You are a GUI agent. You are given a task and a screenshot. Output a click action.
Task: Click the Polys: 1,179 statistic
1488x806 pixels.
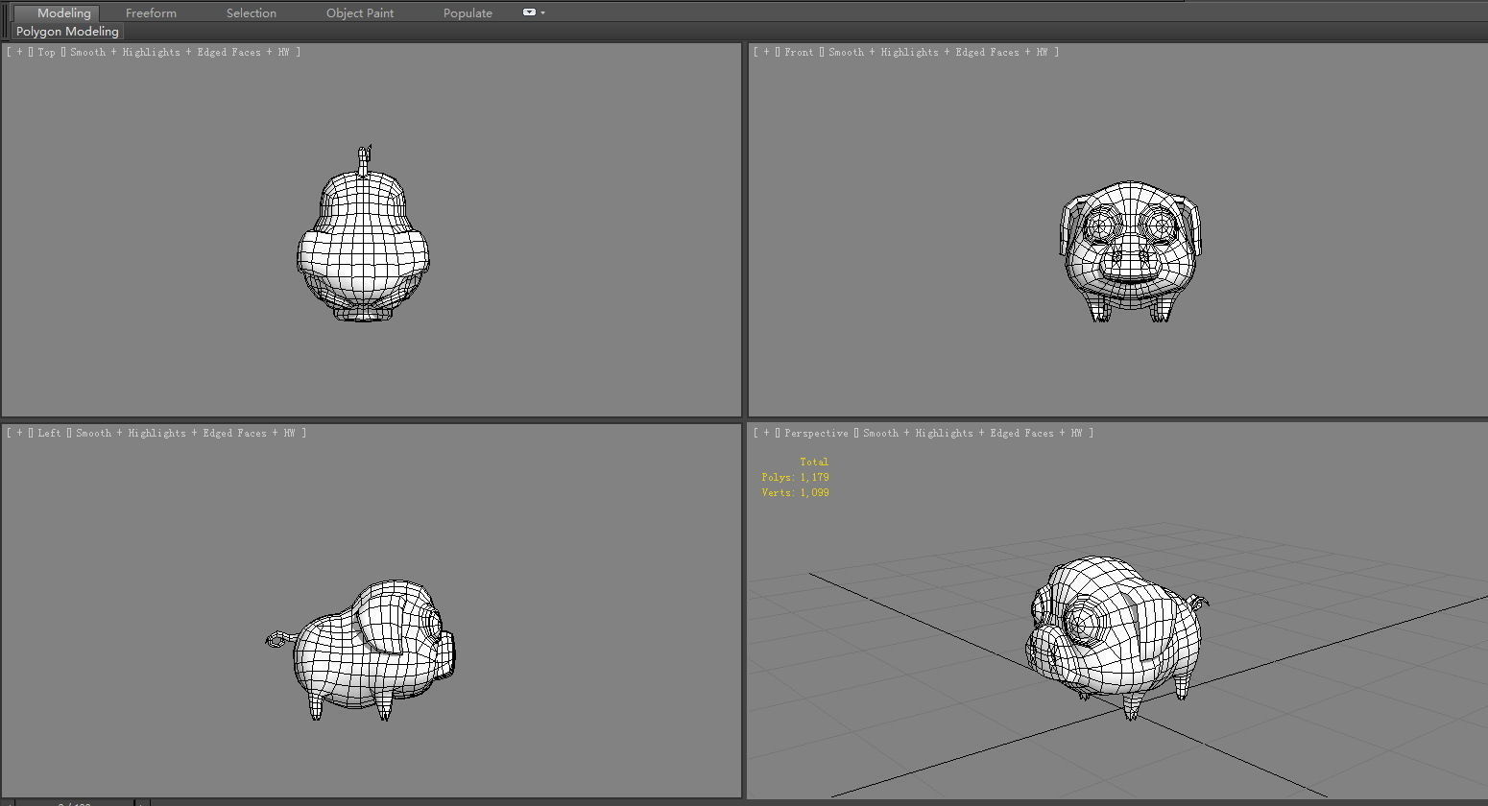tap(796, 478)
